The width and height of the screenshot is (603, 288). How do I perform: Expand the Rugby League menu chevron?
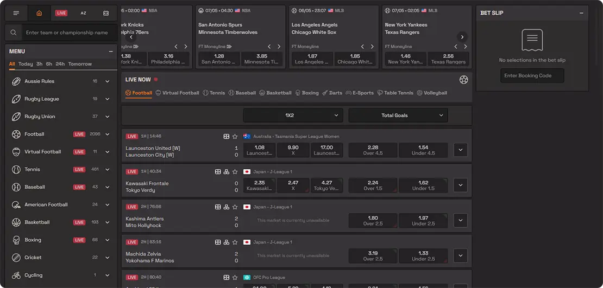[108, 99]
